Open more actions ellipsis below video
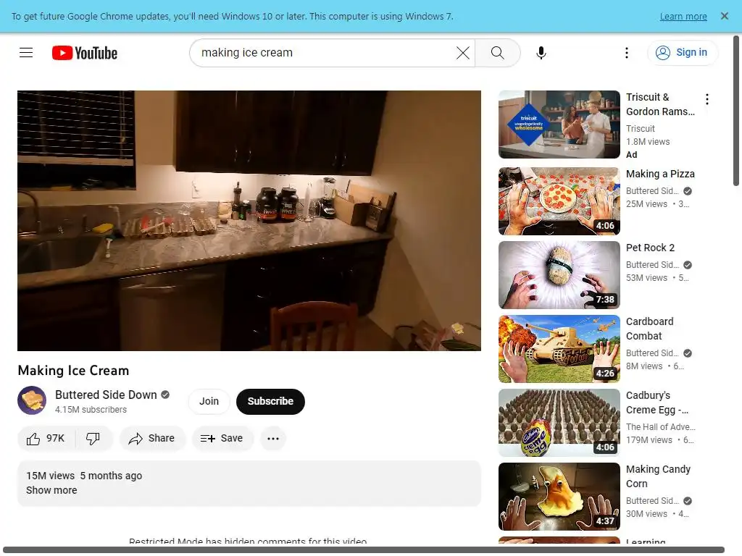Image resolution: width=742 pixels, height=556 pixels. click(273, 438)
